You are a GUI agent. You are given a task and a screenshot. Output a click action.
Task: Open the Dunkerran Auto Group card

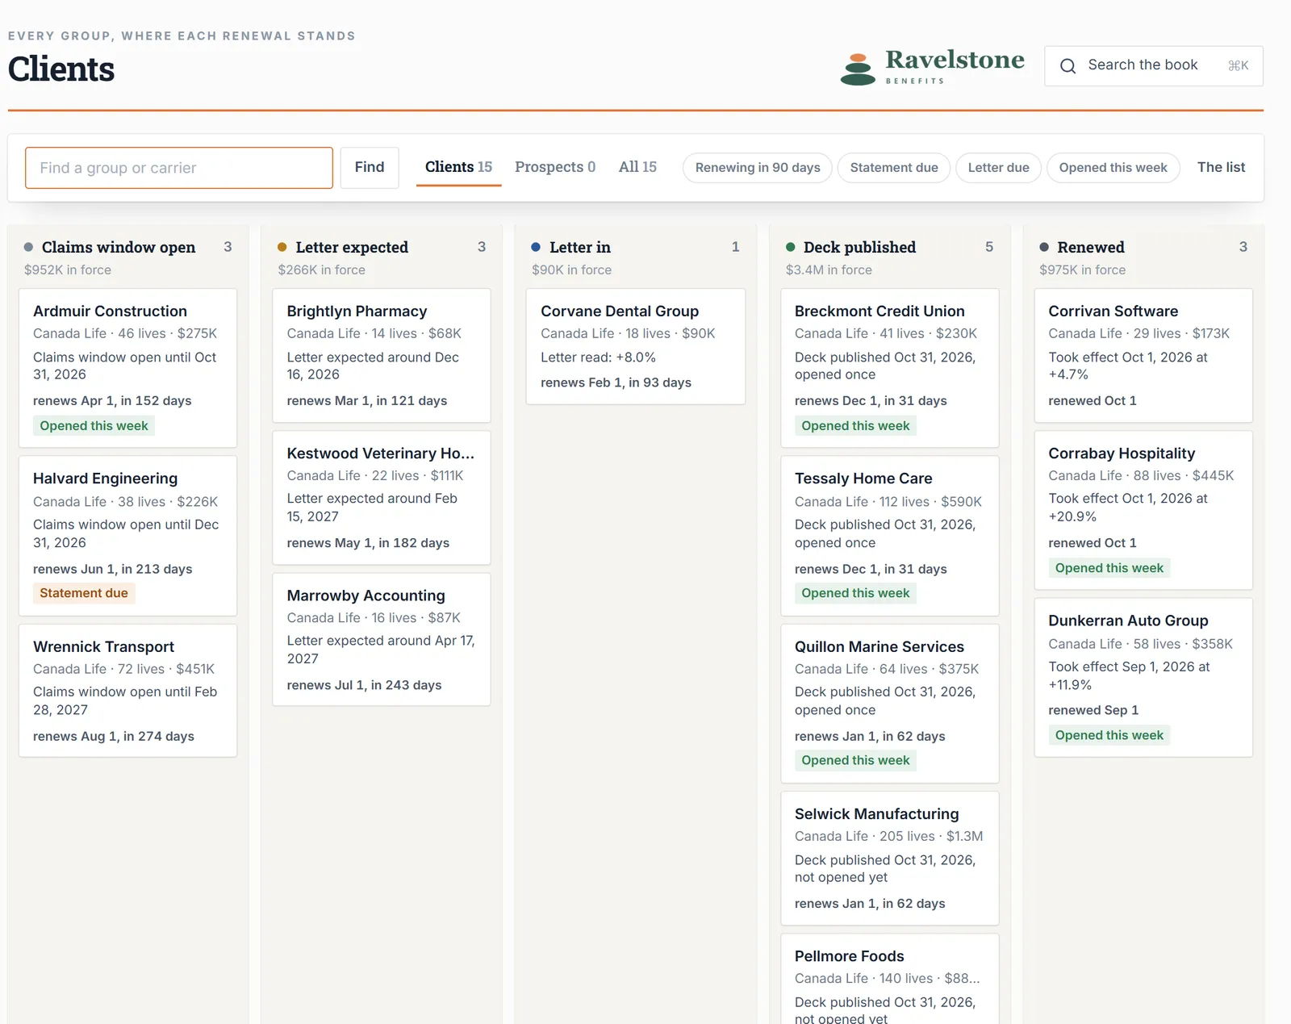pyautogui.click(x=1143, y=678)
